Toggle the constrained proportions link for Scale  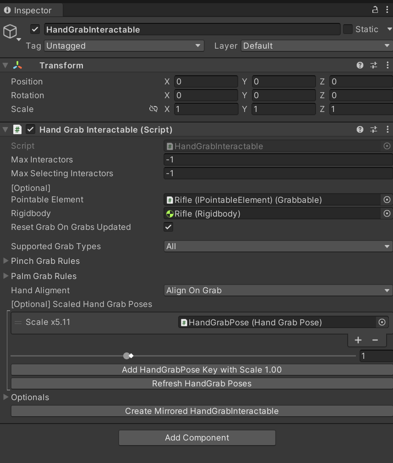click(x=153, y=109)
